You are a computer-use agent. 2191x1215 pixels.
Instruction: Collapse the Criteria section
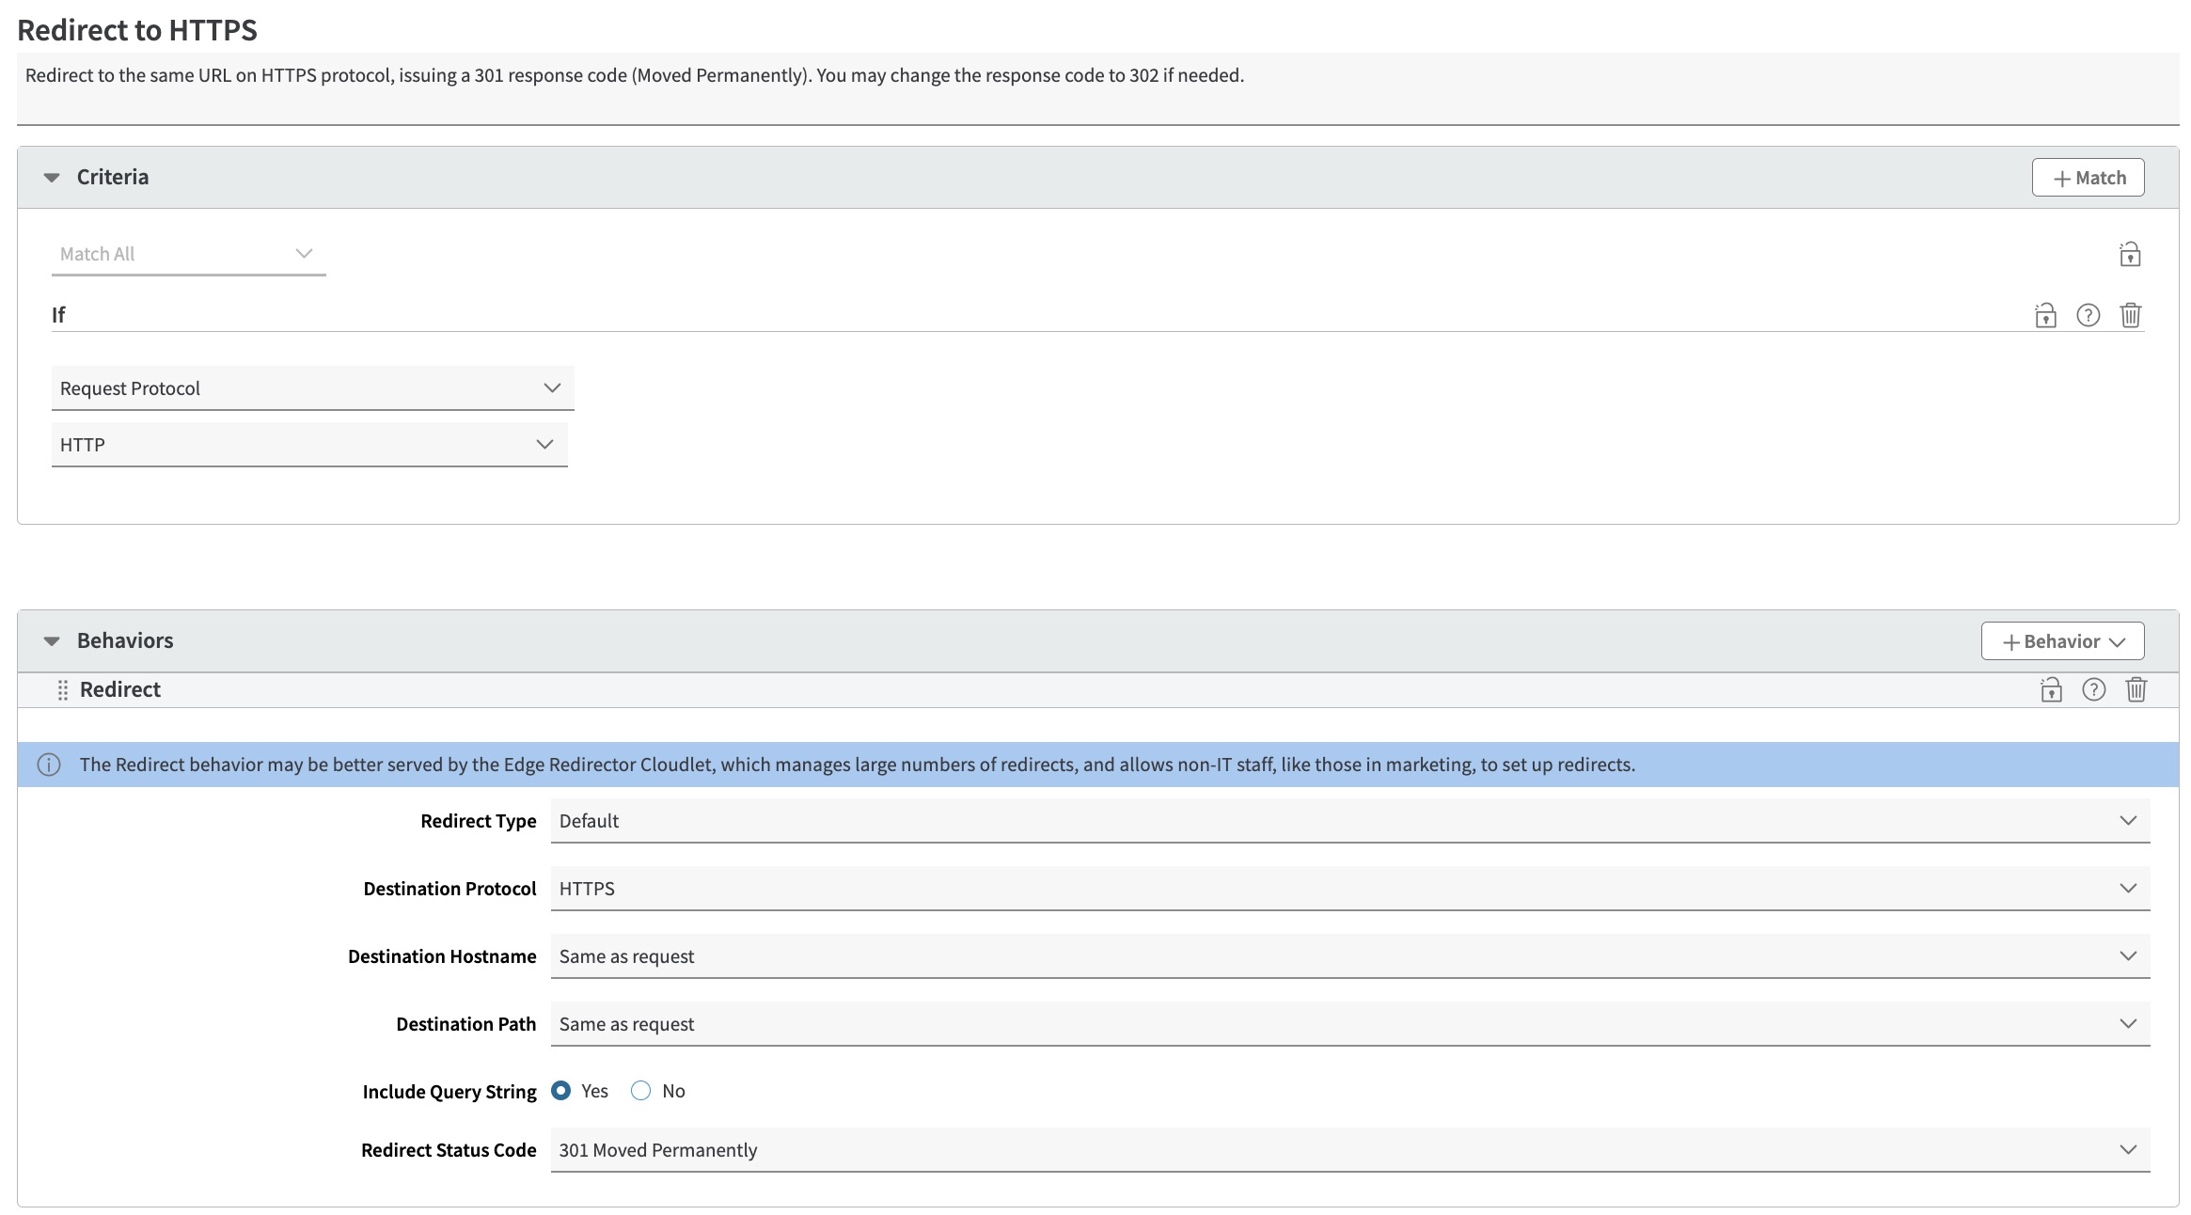click(x=52, y=177)
